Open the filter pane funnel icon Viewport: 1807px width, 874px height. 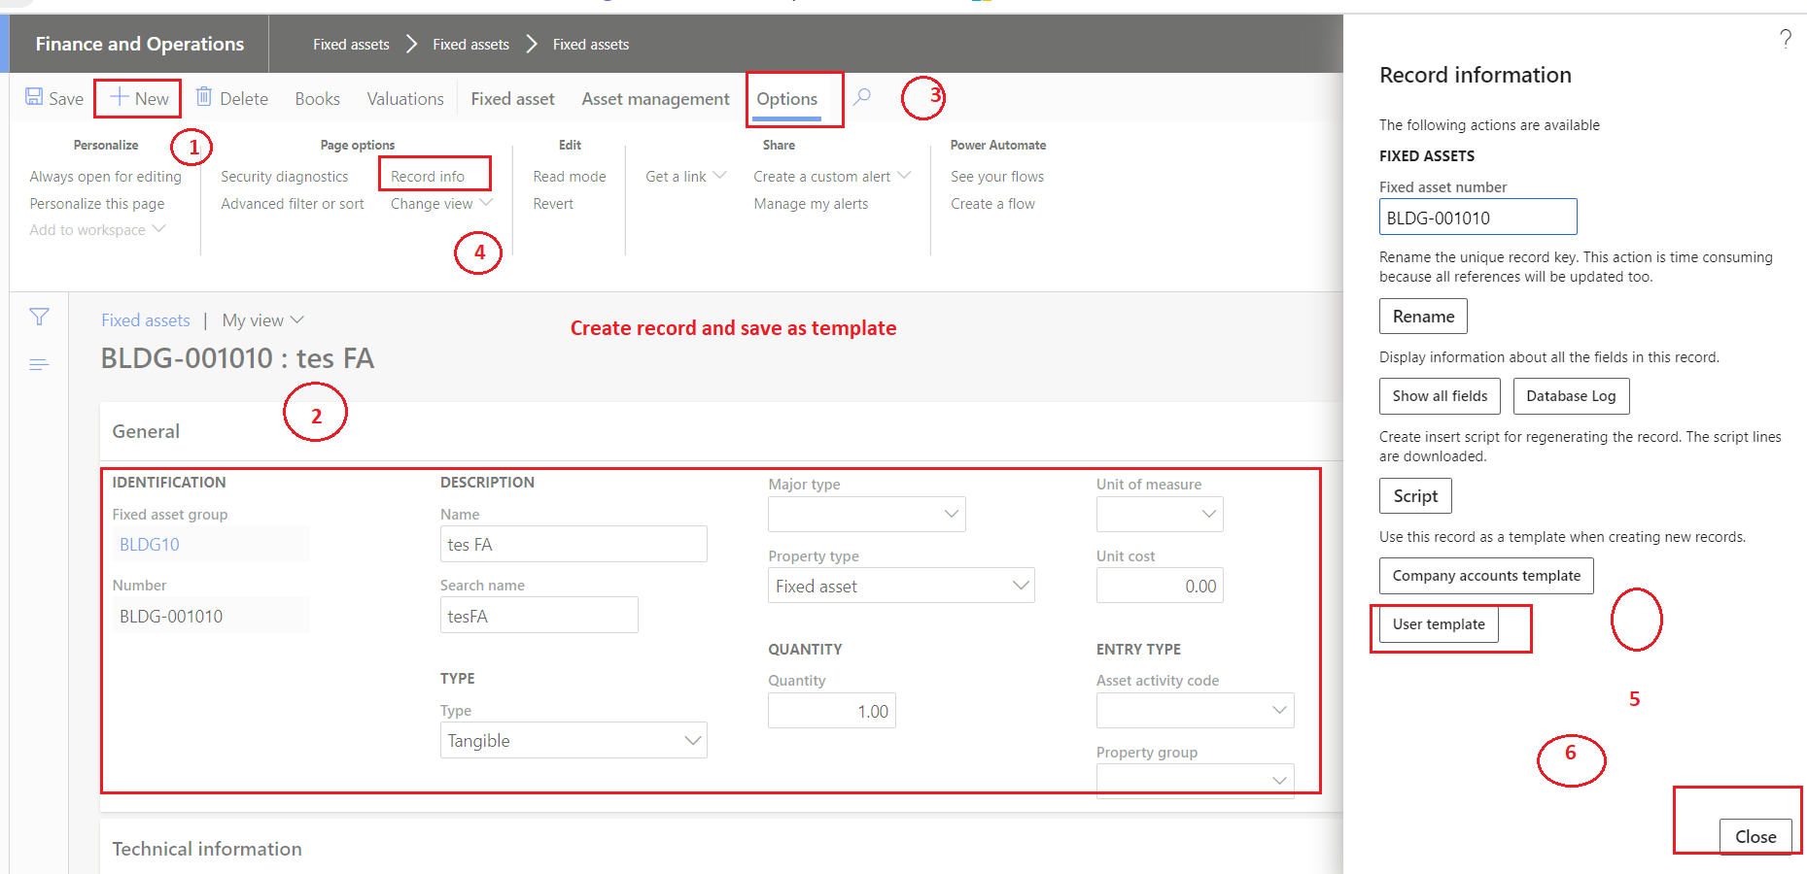38,317
